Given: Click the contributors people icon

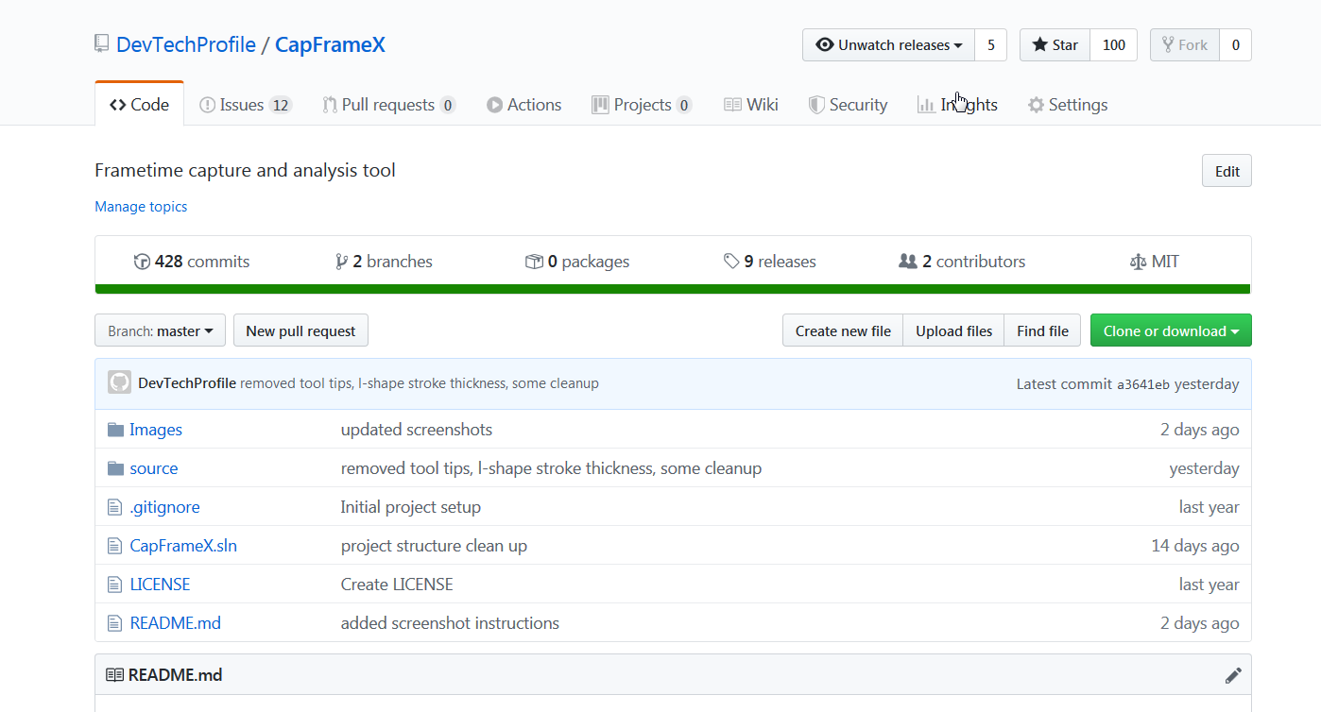Looking at the screenshot, I should pyautogui.click(x=908, y=262).
